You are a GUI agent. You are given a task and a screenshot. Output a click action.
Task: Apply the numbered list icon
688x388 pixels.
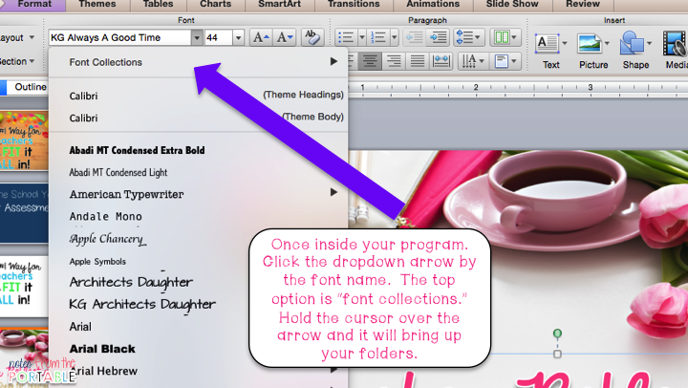tap(378, 37)
